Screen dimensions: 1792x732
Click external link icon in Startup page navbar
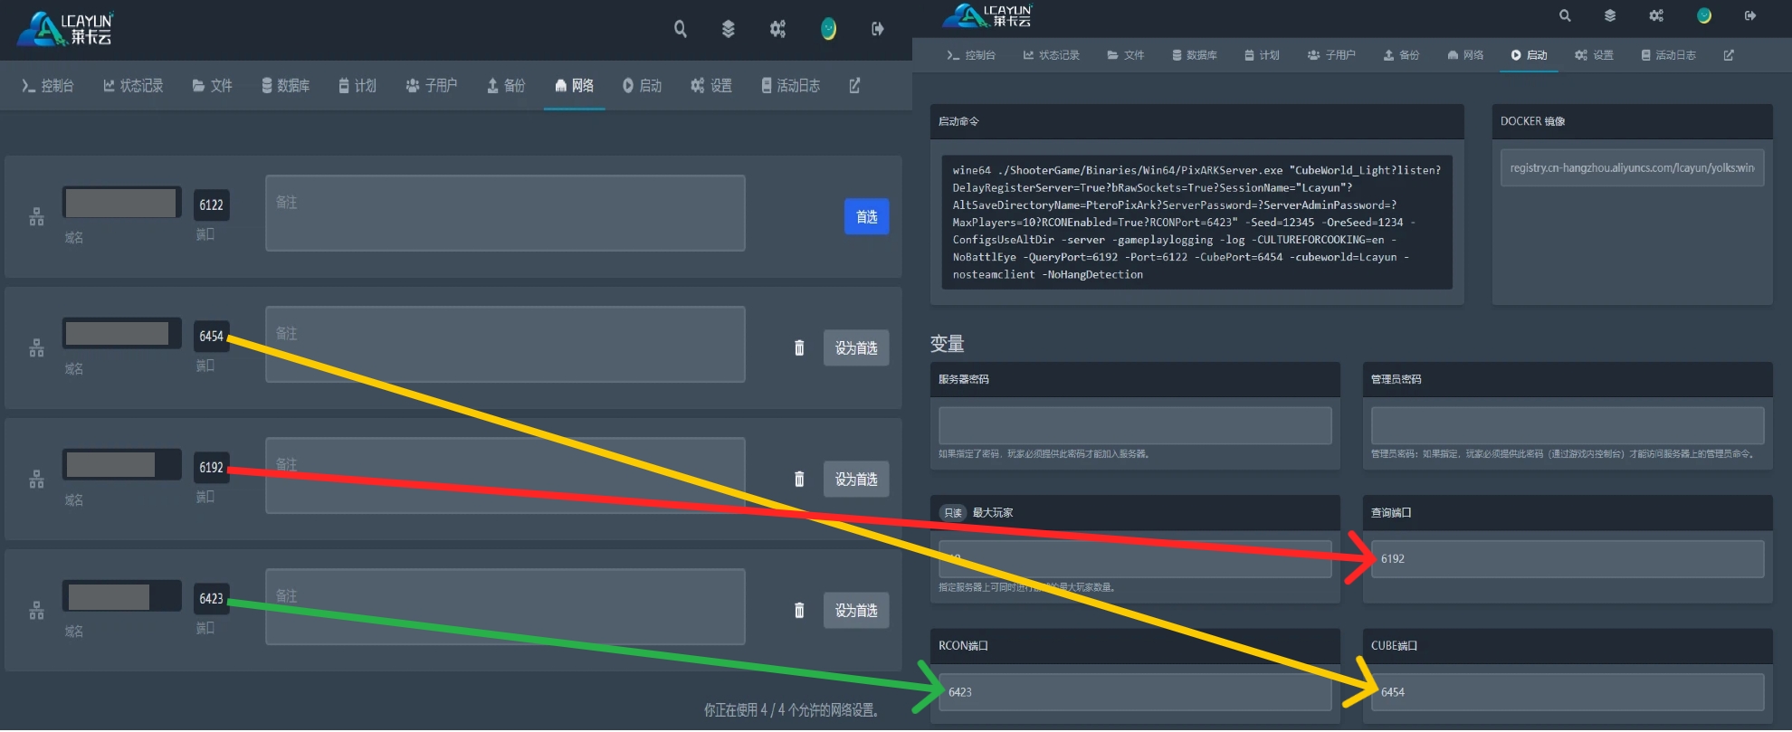1729,55
